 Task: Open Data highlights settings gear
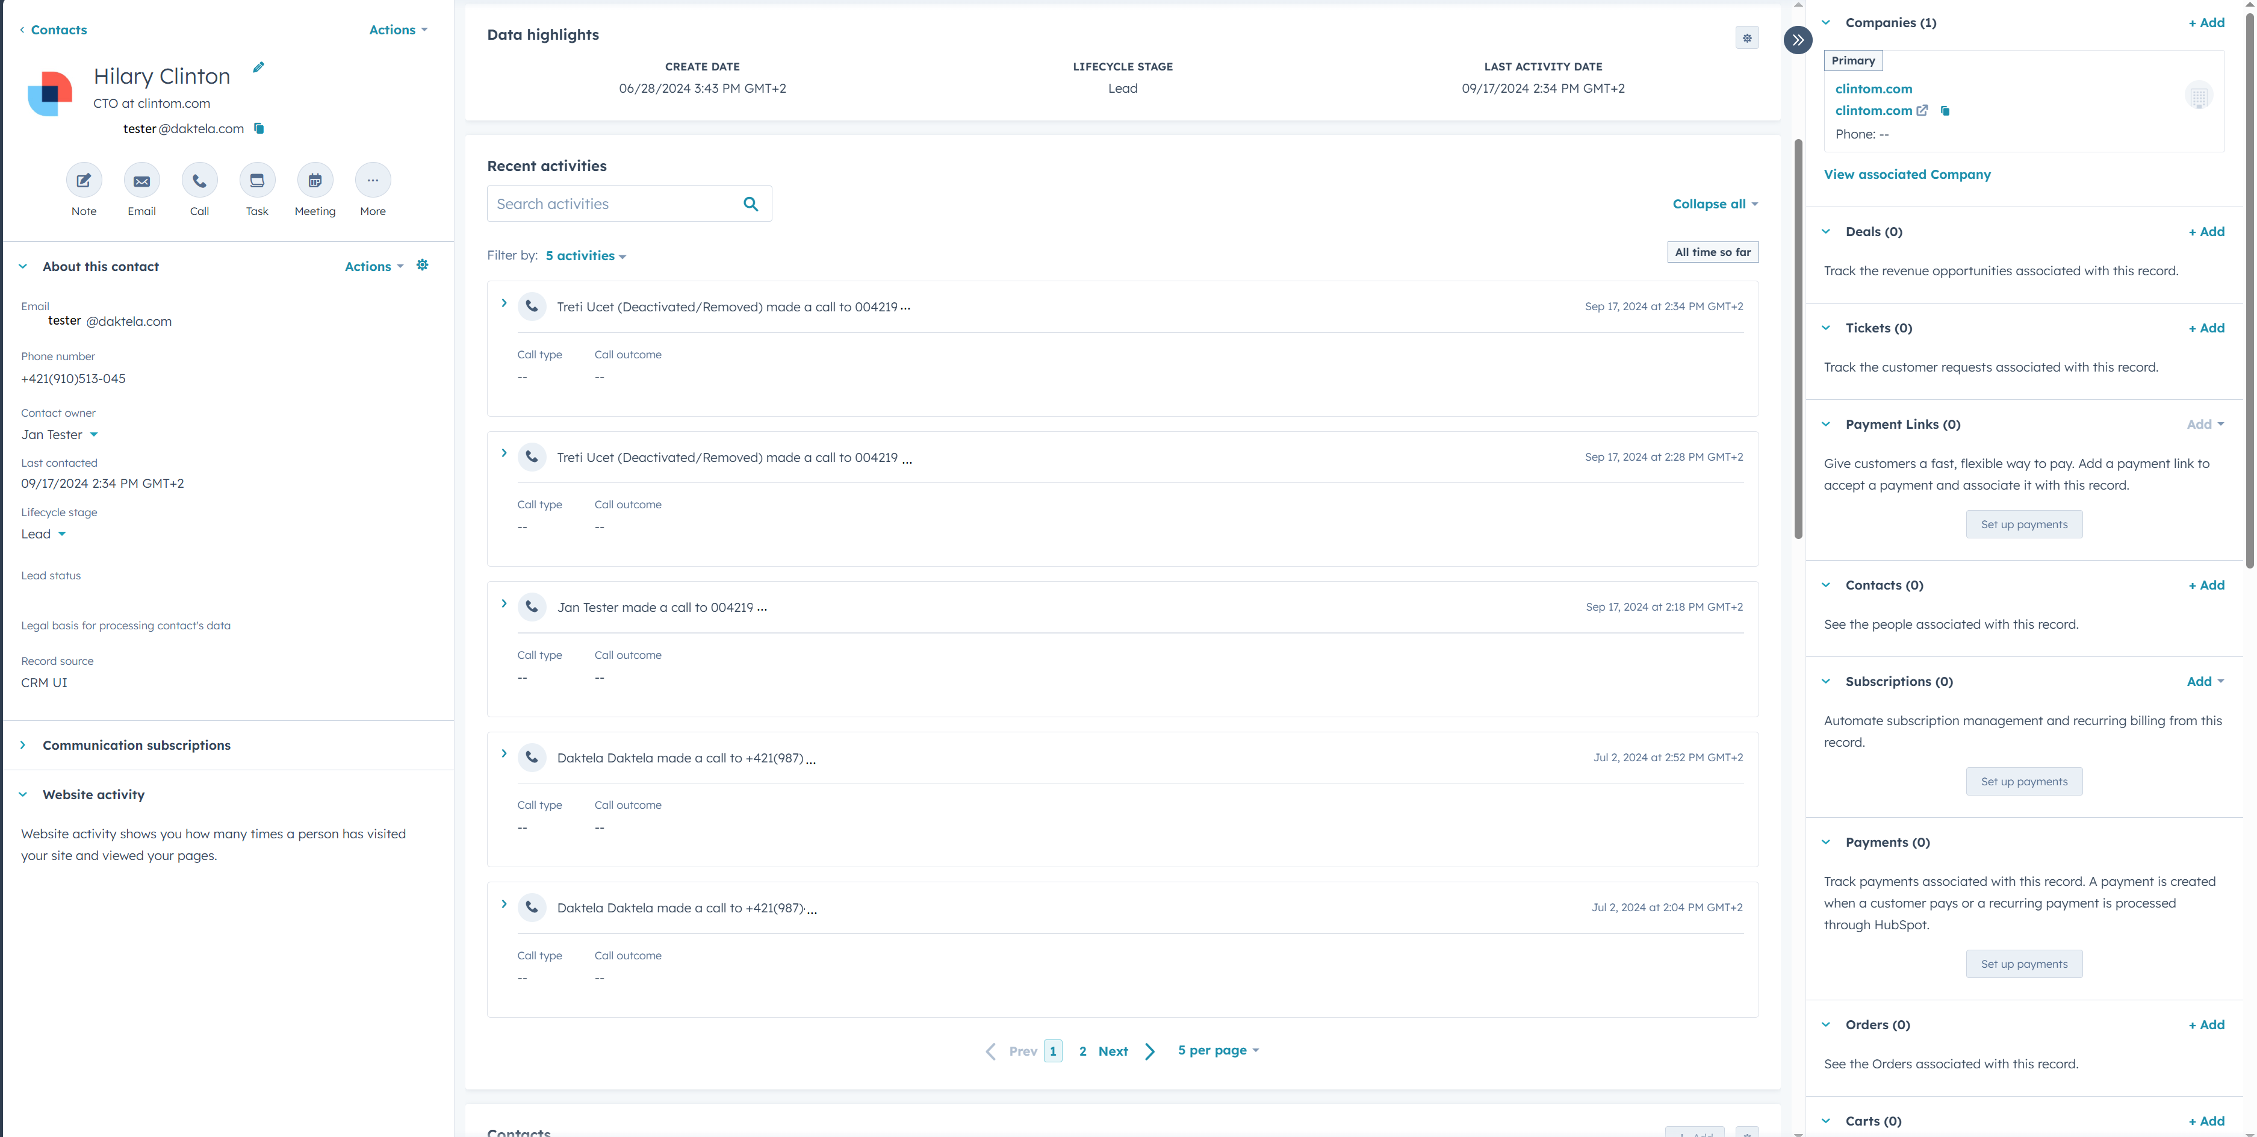pyautogui.click(x=1746, y=38)
